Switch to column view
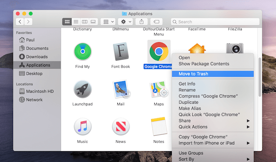This screenshot has height=162, width=276. click(84, 22)
